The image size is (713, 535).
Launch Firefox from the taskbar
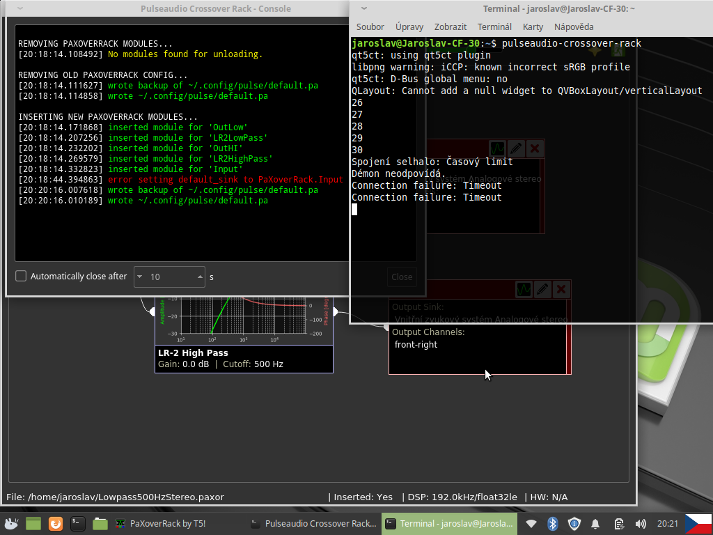56,524
